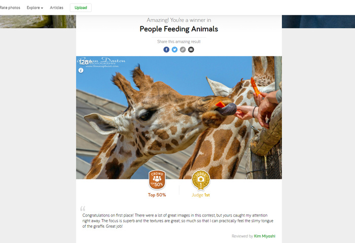
Task: Click the Crowd Top 50% badge
Action: (157, 180)
